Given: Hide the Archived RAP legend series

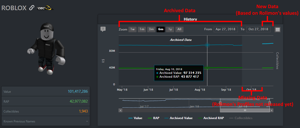Looking at the screenshot, I should tap(211, 118).
